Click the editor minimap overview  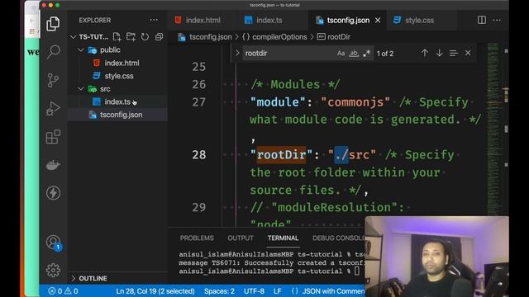(493, 129)
